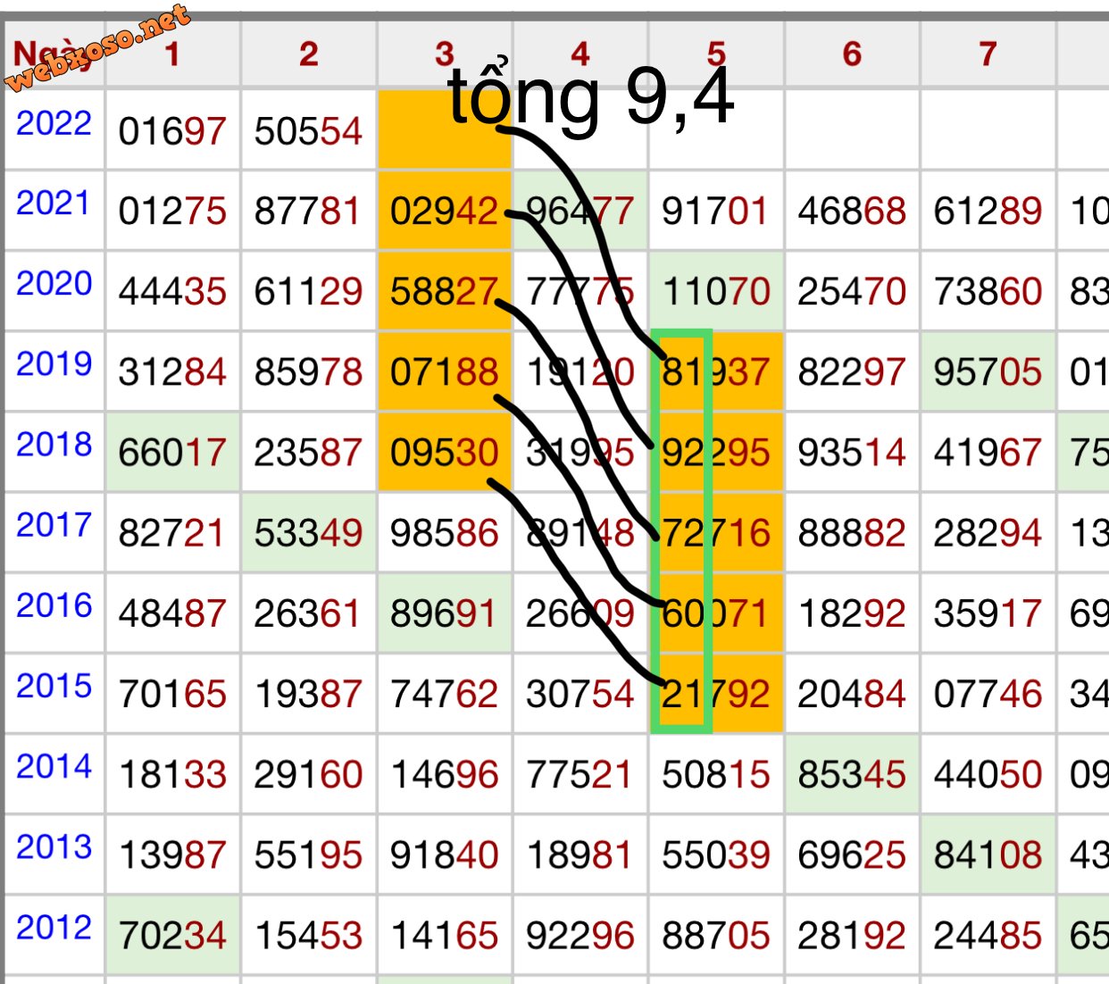Click highlighted cell 09530
1109x984 pixels.
[444, 453]
